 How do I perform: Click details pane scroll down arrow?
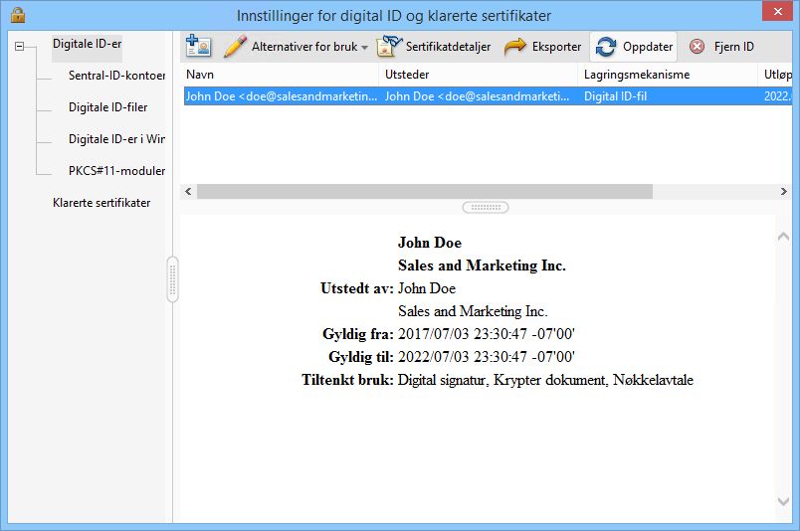click(x=783, y=501)
